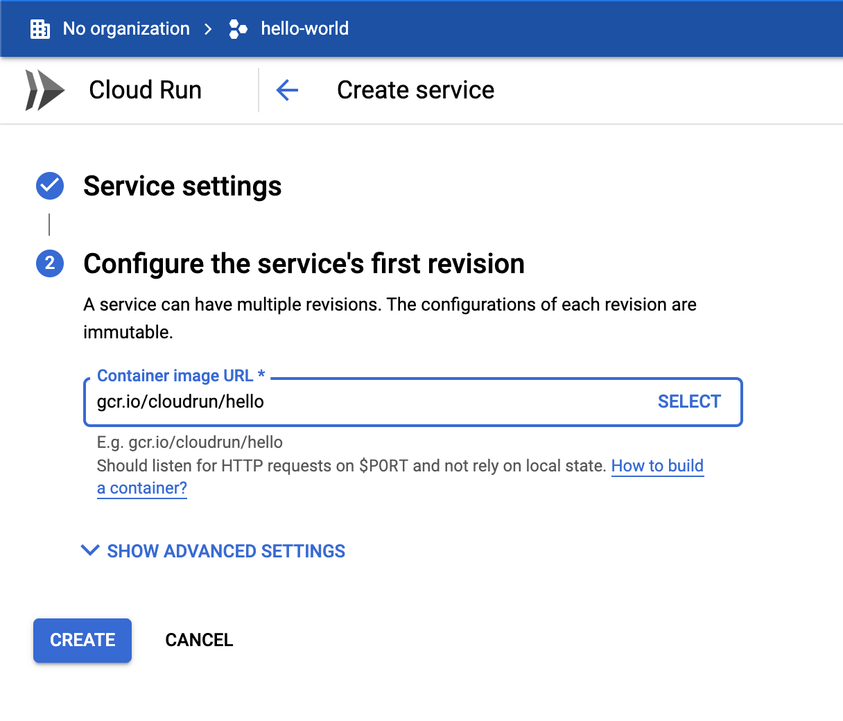
Task: Click the Cancel button
Action: click(x=199, y=640)
